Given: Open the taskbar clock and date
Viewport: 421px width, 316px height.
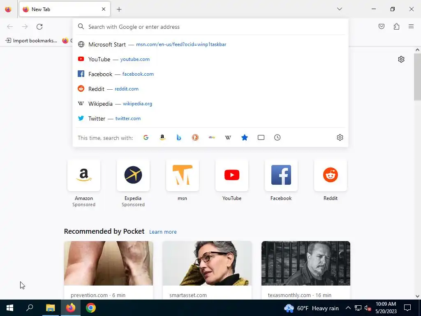Looking at the screenshot, I should pos(386,308).
